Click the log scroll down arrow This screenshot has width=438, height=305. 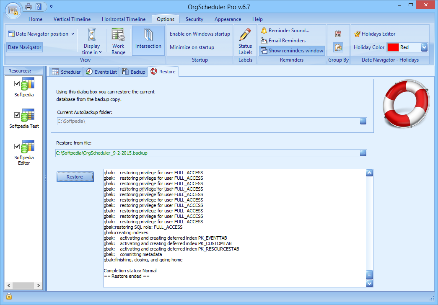pyautogui.click(x=369, y=283)
